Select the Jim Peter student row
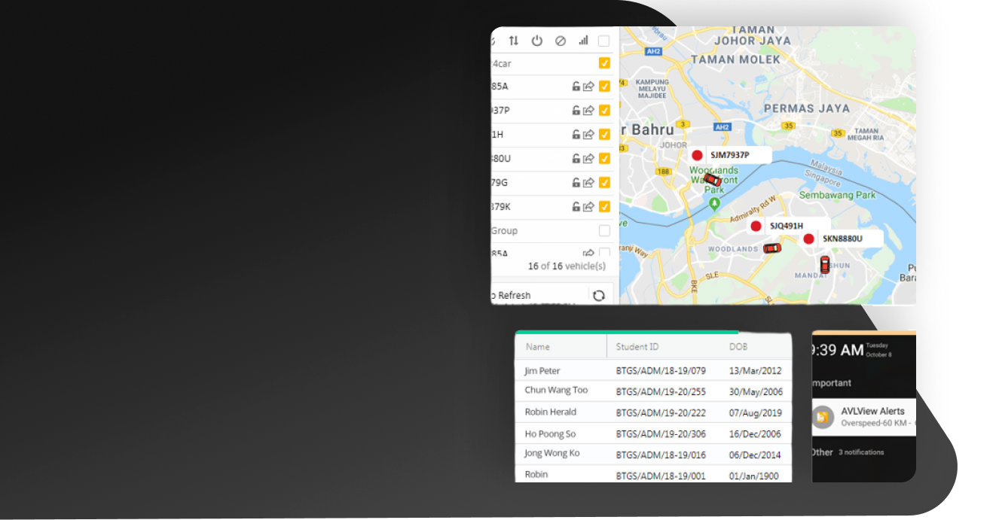The height and width of the screenshot is (520, 999). pyautogui.click(x=652, y=370)
